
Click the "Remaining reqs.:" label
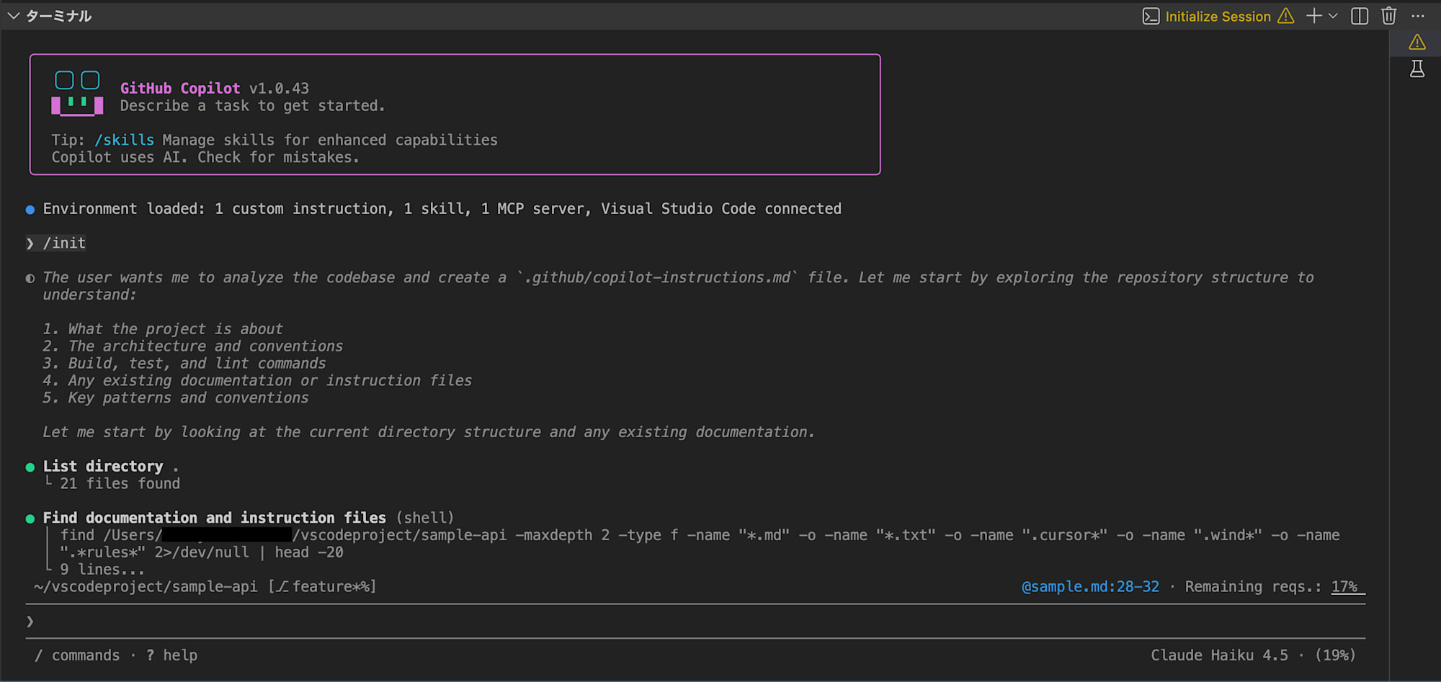tap(1254, 587)
